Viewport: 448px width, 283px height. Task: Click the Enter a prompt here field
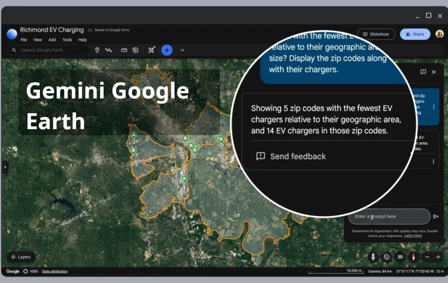pos(388,217)
